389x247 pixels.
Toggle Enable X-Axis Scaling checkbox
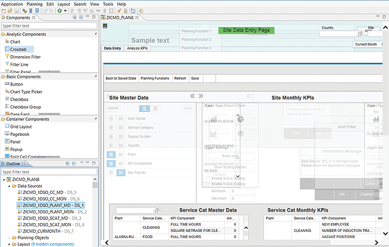(207, 179)
